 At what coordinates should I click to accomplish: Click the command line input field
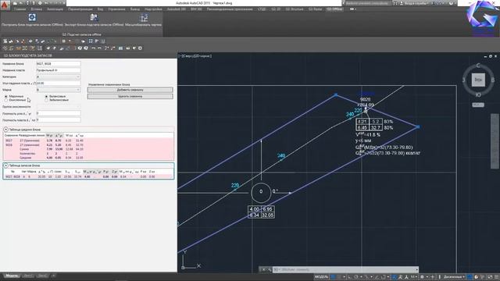coord(346,269)
